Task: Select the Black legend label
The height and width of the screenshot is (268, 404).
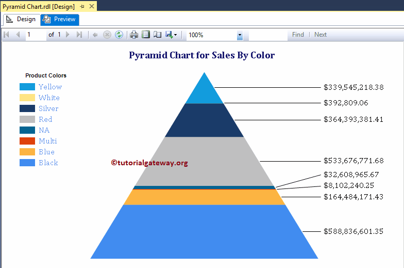Action: click(x=48, y=163)
